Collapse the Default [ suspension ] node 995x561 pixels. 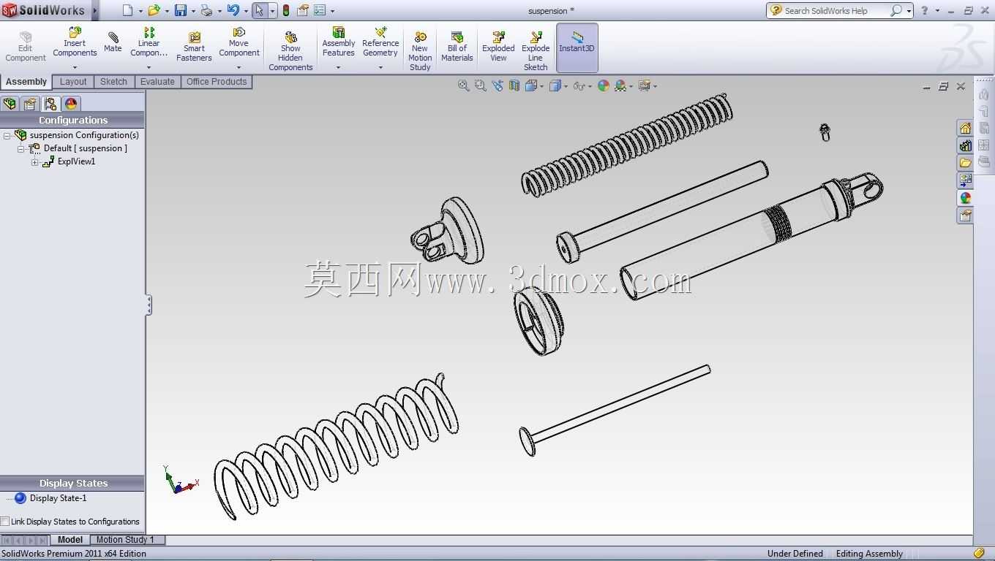[21, 149]
